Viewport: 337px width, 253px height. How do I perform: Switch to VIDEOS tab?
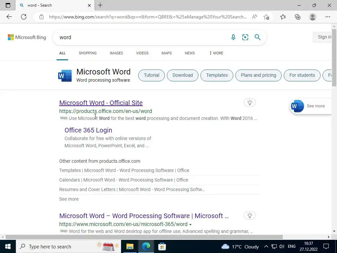pos(142,53)
